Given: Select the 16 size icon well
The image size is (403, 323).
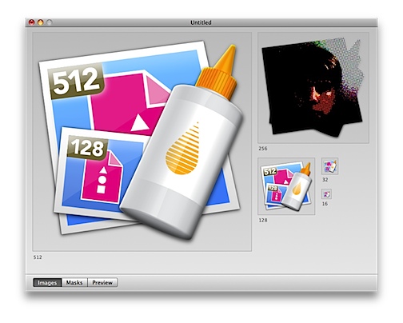Looking at the screenshot, I should [x=327, y=194].
